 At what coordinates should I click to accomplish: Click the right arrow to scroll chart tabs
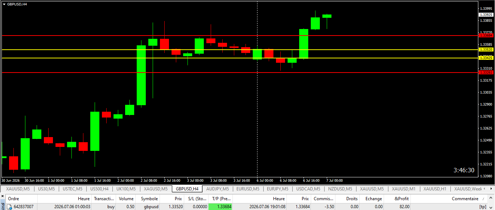(x=491, y=189)
